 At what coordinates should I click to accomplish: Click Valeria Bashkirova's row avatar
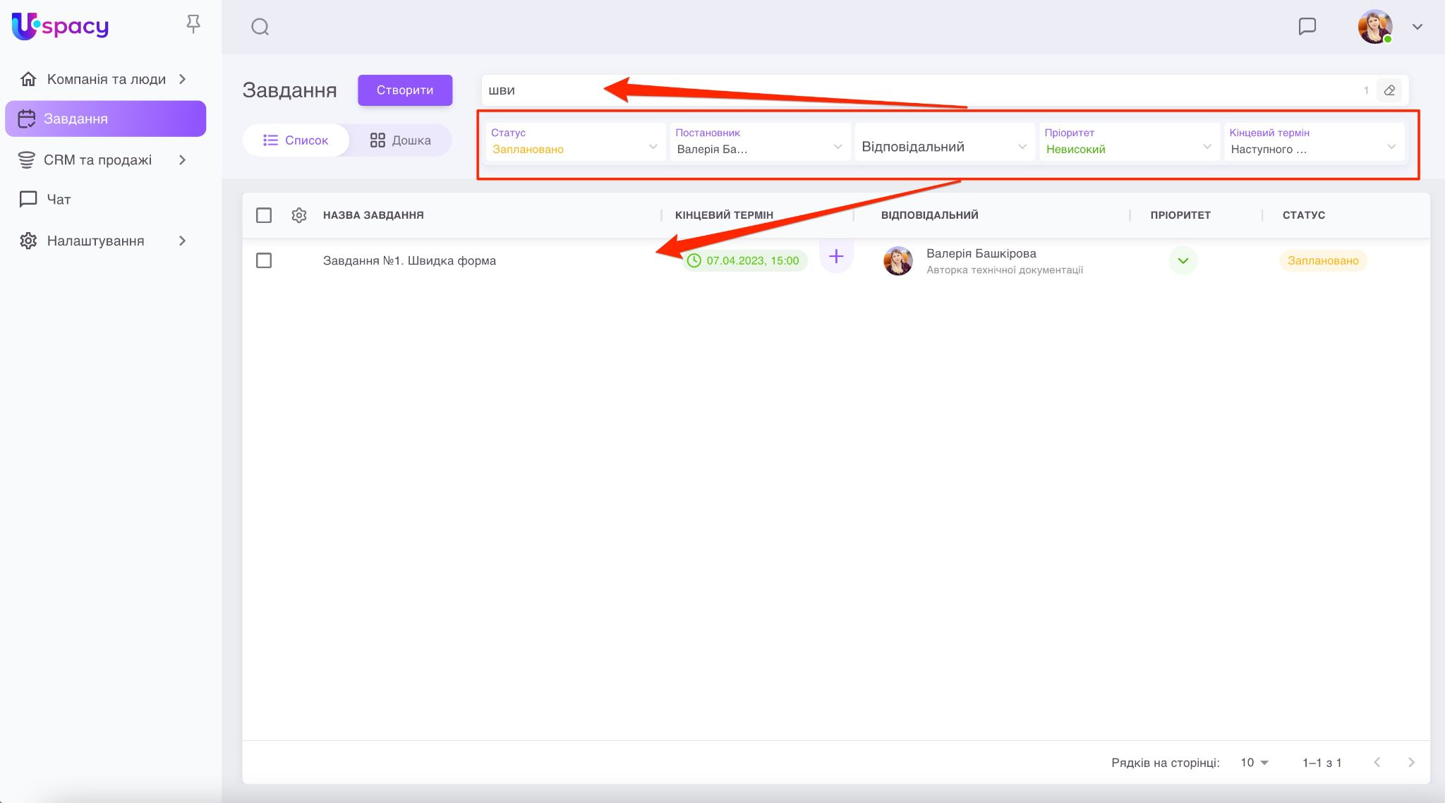897,260
